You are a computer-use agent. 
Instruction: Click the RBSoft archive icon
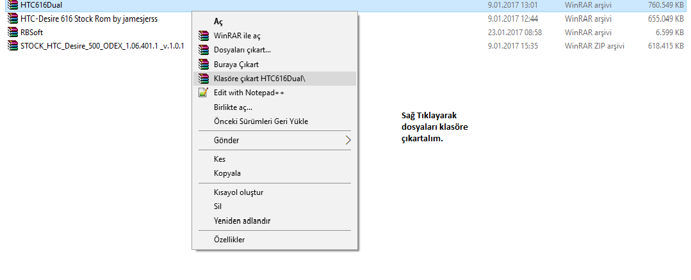coord(13,33)
